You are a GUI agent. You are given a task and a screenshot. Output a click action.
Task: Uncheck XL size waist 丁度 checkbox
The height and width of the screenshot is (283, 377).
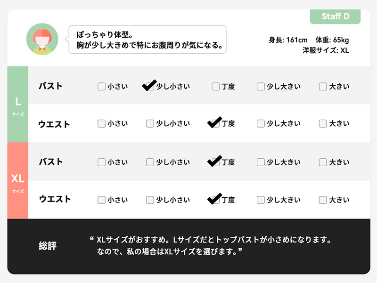coord(215,200)
